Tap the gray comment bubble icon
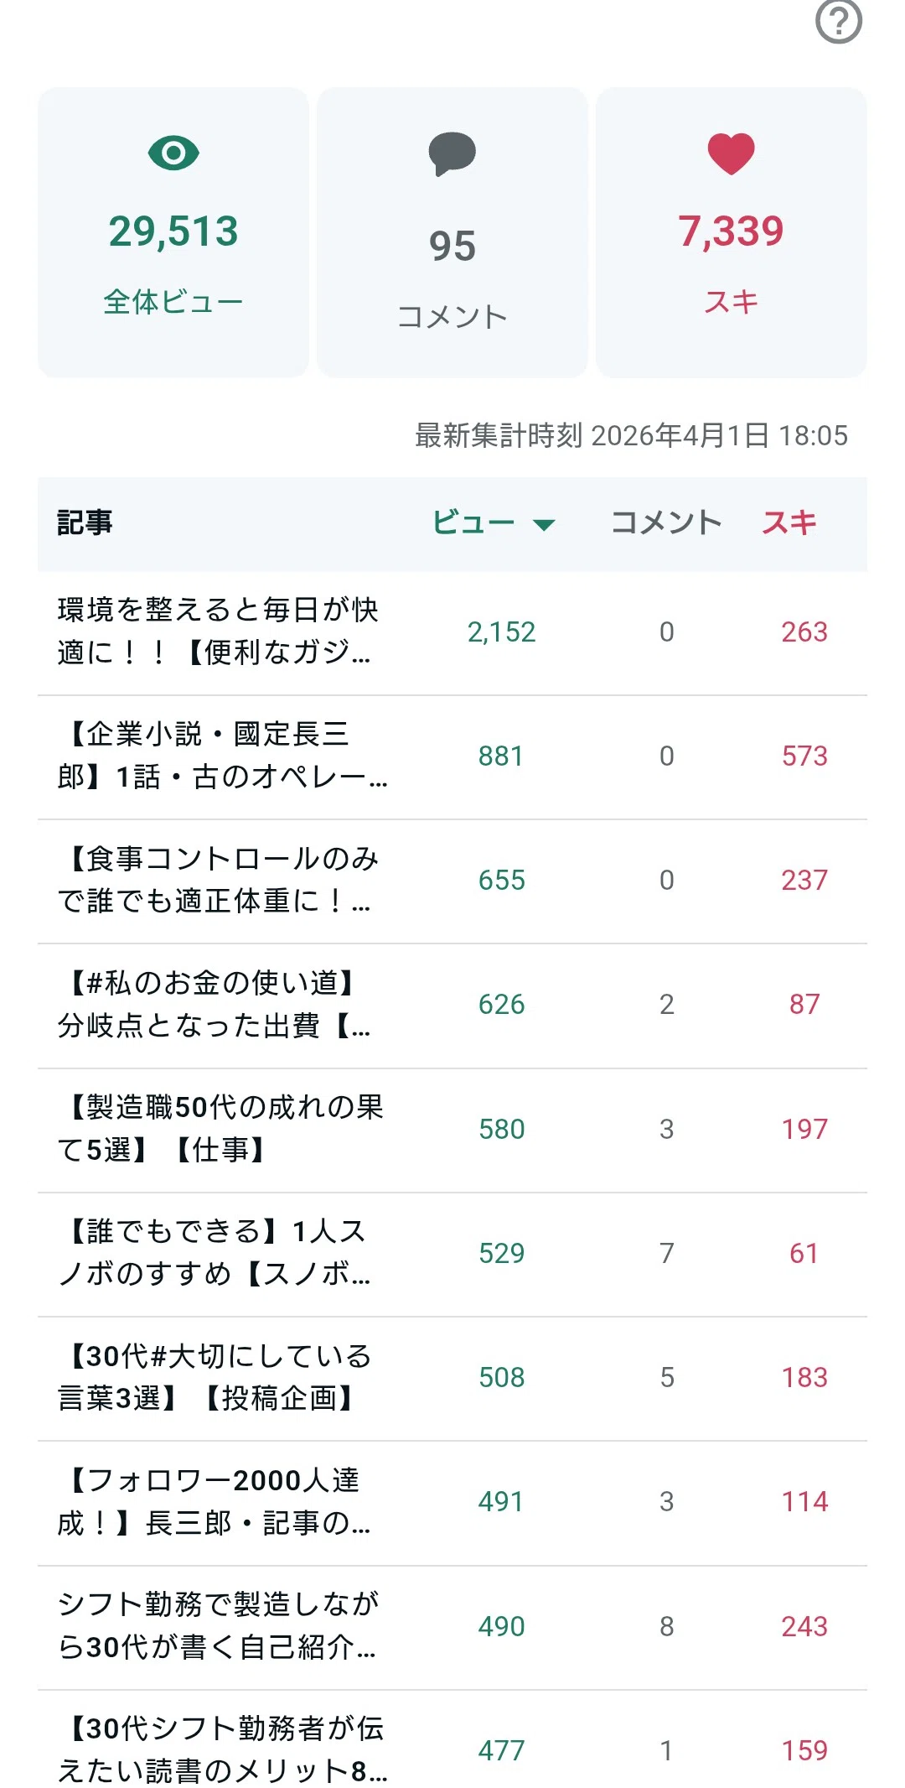This screenshot has width=905, height=1788. pos(452,153)
